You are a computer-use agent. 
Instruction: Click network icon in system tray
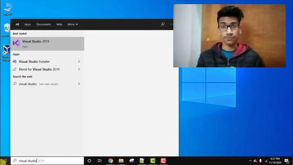point(266,161)
